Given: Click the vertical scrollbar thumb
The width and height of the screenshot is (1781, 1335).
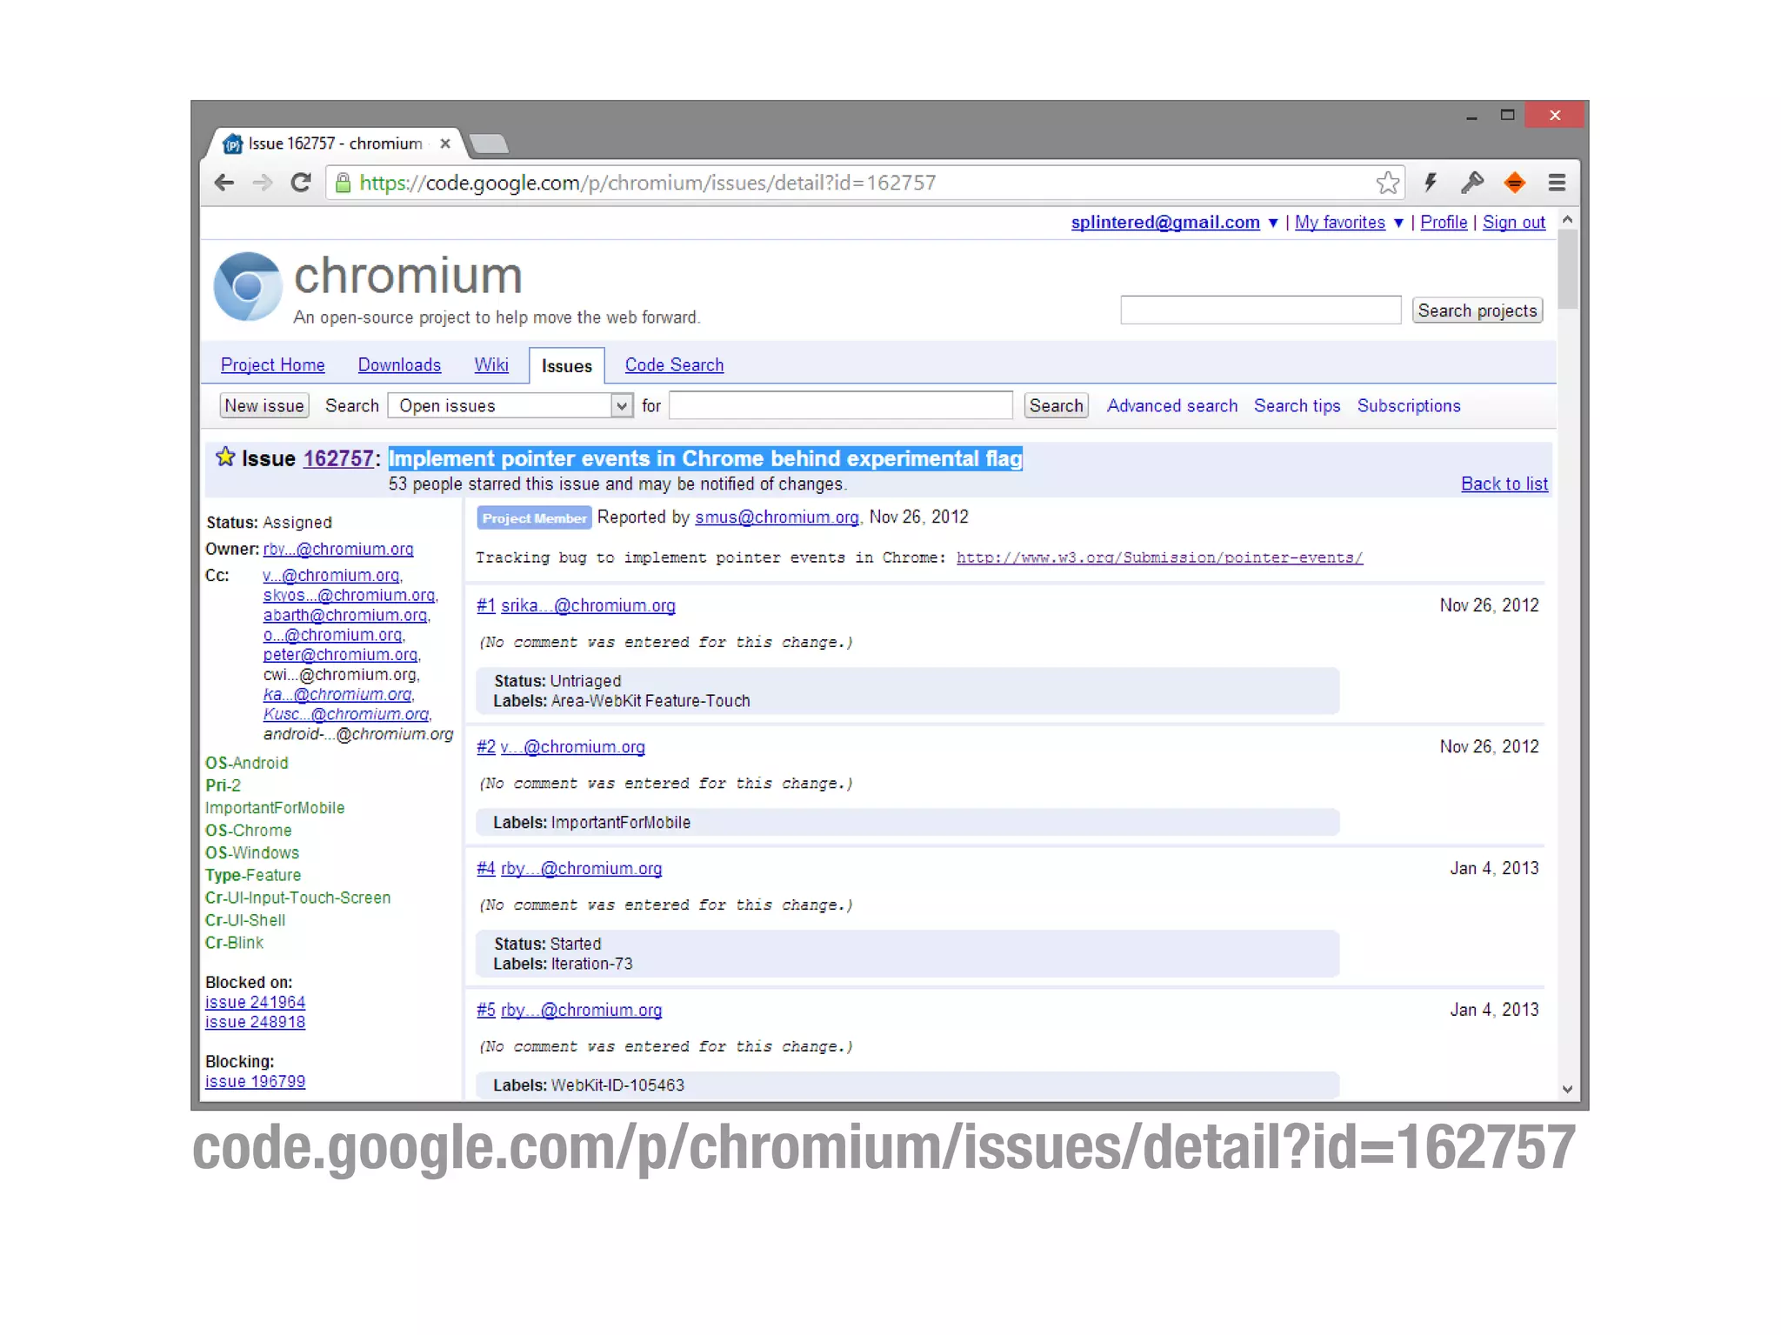Looking at the screenshot, I should pos(1567,270).
